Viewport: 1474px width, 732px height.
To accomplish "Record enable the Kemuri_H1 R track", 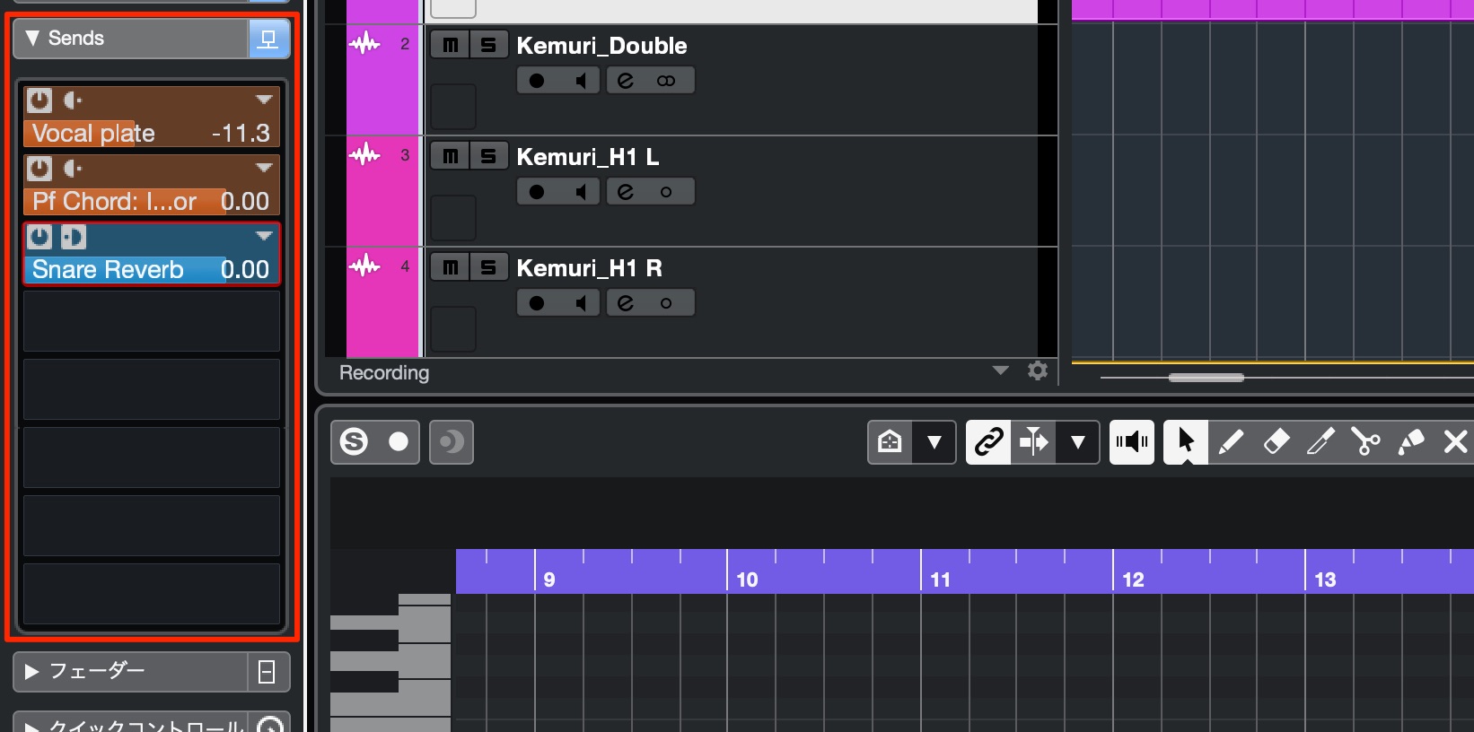I will 537,303.
